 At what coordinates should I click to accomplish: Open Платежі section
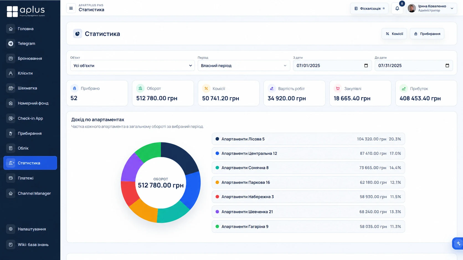(x=30, y=178)
